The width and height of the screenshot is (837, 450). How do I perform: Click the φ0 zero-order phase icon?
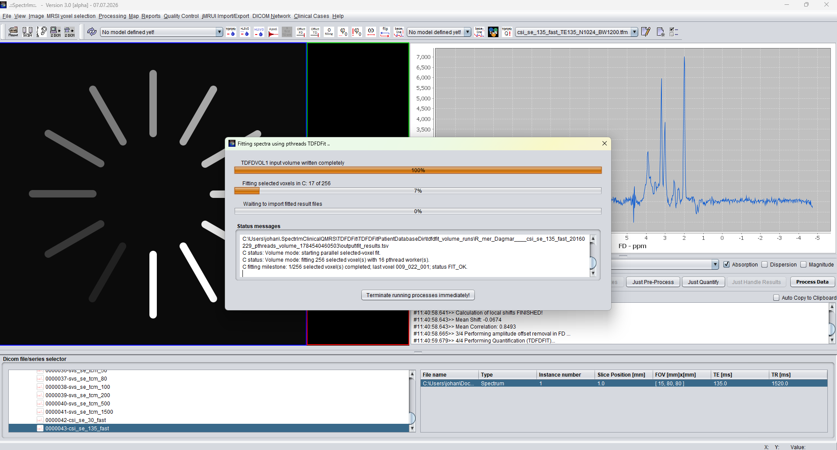(343, 32)
